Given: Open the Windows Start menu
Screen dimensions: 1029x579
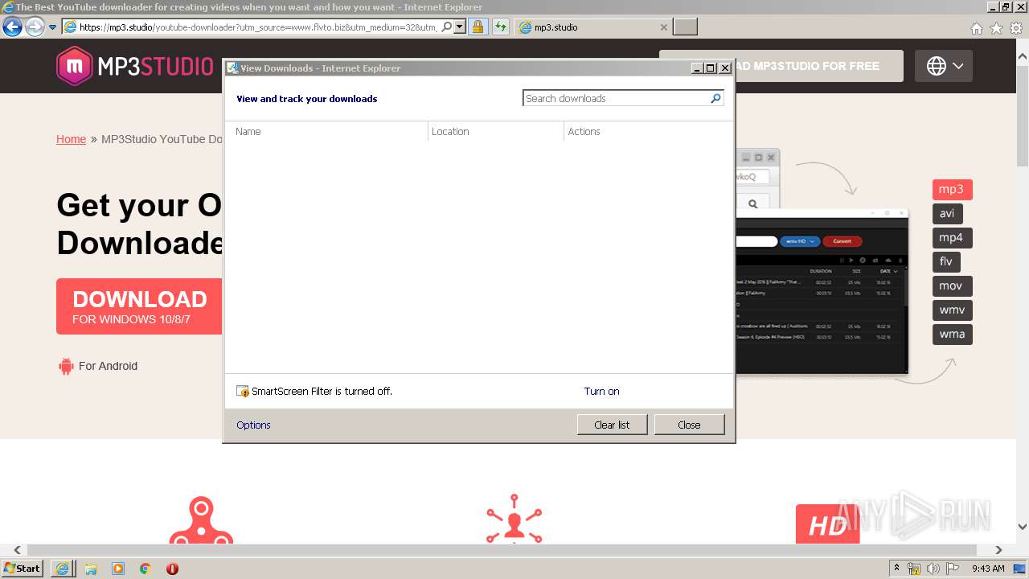Looking at the screenshot, I should pos(22,568).
